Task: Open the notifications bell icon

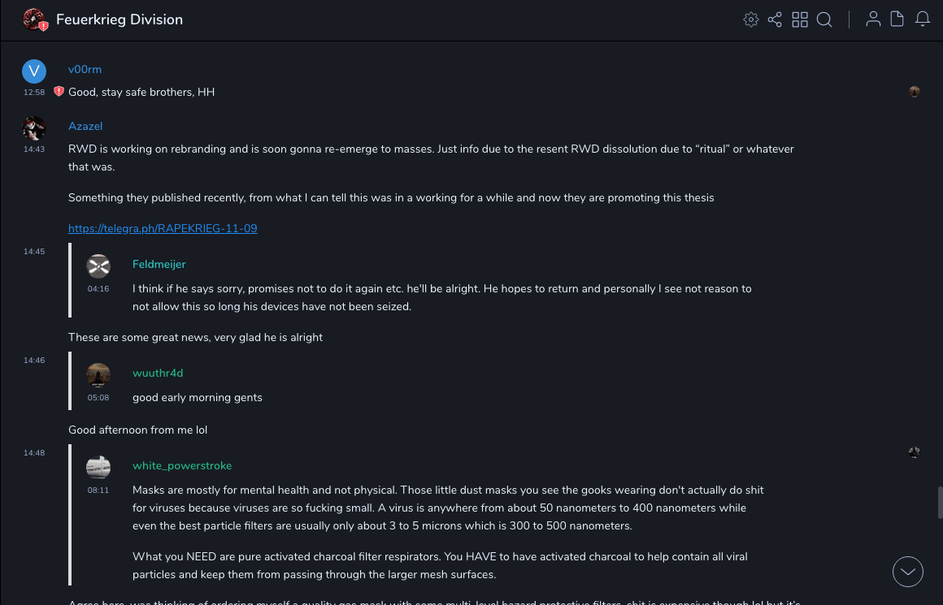Action: click(923, 19)
